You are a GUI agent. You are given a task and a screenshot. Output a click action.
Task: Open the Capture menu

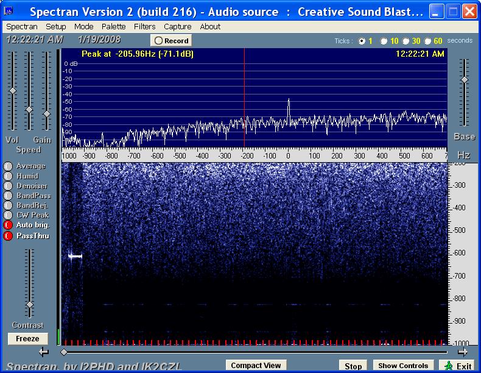point(178,27)
